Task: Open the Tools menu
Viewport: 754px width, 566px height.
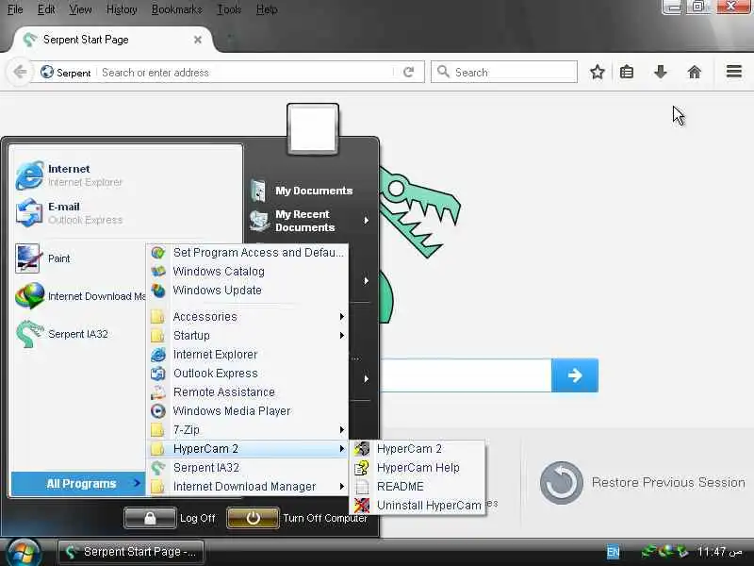Action: 229,9
